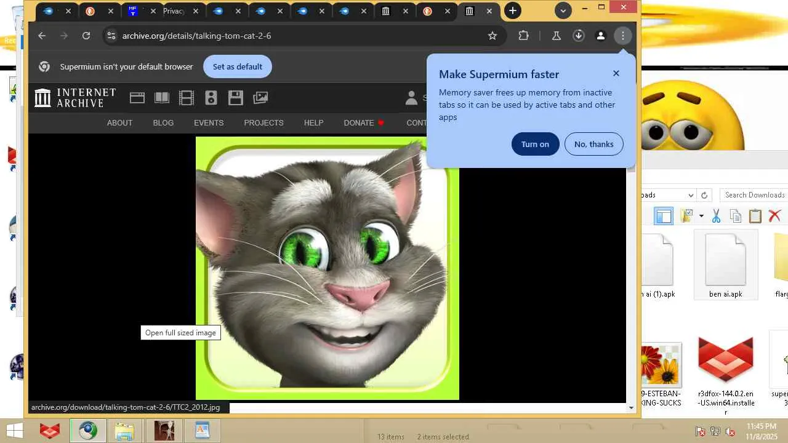This screenshot has height=443, width=788.
Task: Switch to the Privacy tab
Action: [x=174, y=11]
